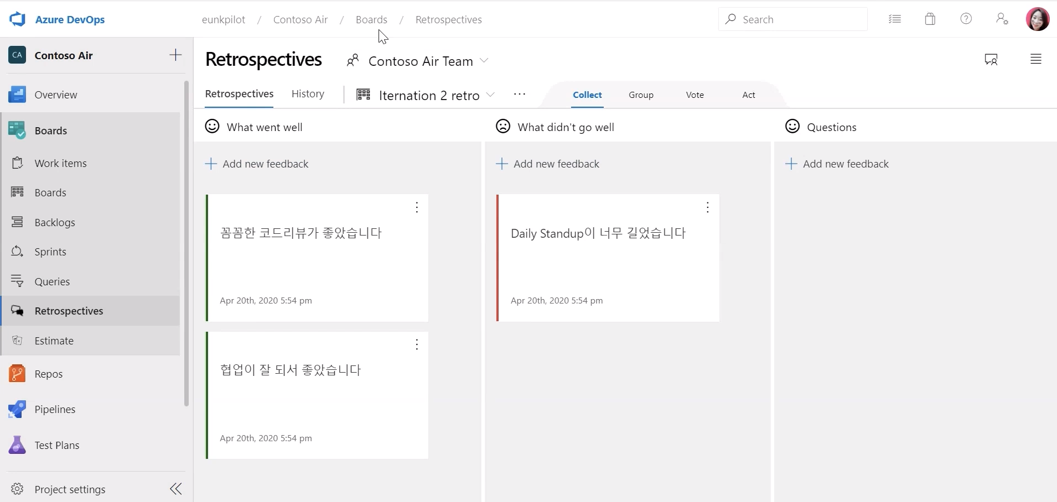
Task: Open options menu on Daily Standup card
Action: click(x=708, y=207)
